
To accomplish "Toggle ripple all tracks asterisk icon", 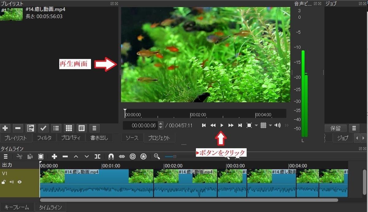I will point(143,157).
